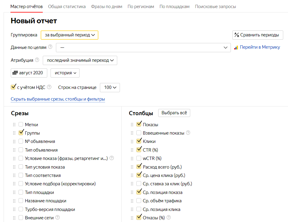Viewport: 288px width, 222px height.
Task: Enable the Взвешенные показы checkbox
Action: (x=139, y=133)
